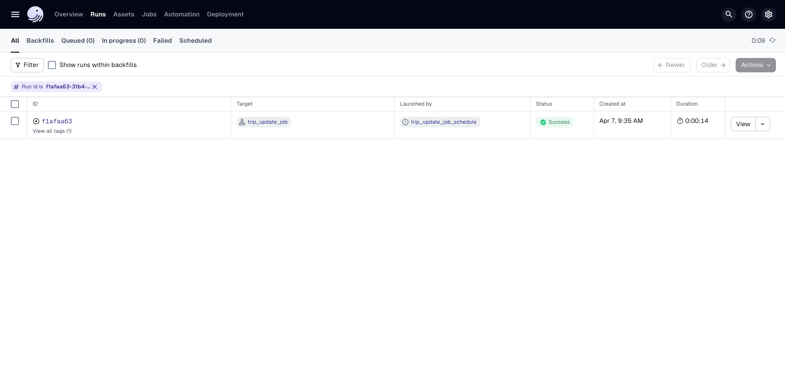This screenshot has width=785, height=391.
Task: Enable Show runs within backfills checkbox
Action: [52, 65]
